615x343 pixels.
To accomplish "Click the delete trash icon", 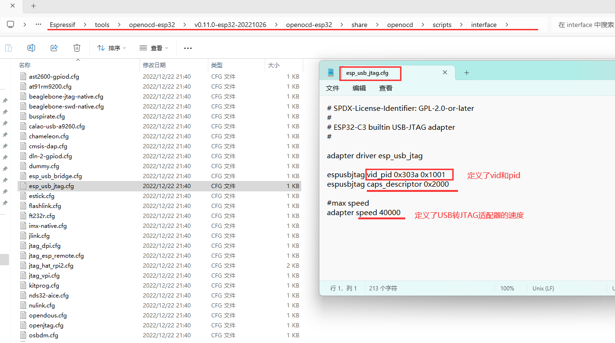I will (x=77, y=48).
